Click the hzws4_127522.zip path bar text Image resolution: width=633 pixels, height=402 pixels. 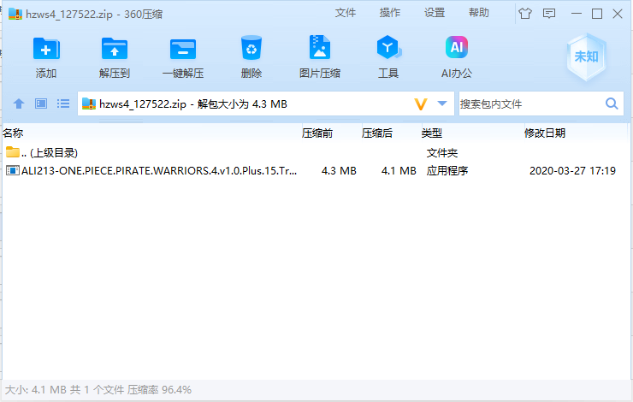coord(193,104)
